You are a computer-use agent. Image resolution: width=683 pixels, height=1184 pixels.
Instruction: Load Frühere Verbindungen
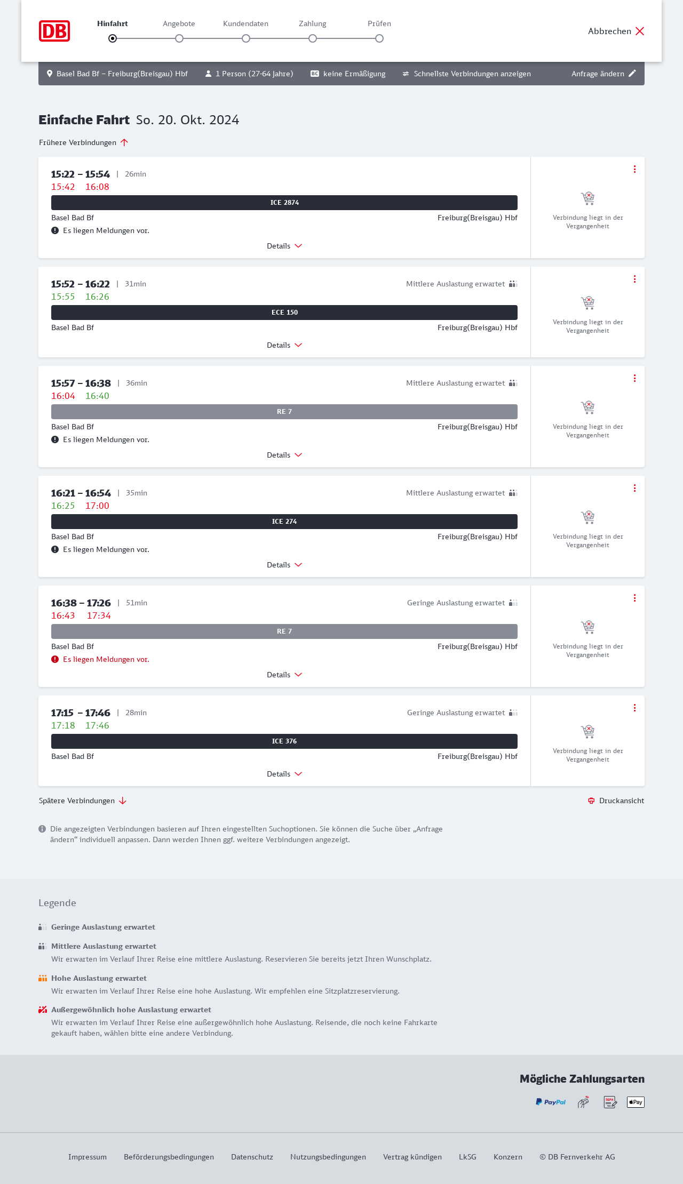tap(84, 142)
